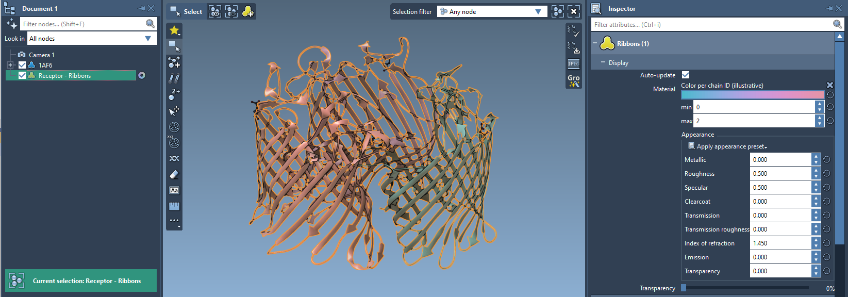The height and width of the screenshot is (297, 848).
Task: Toggle visibility checkbox of 1AF6 node
Action: coord(22,65)
